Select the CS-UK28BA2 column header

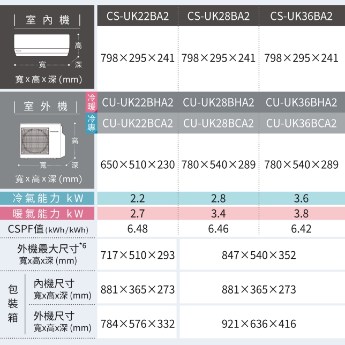[x=219, y=17]
